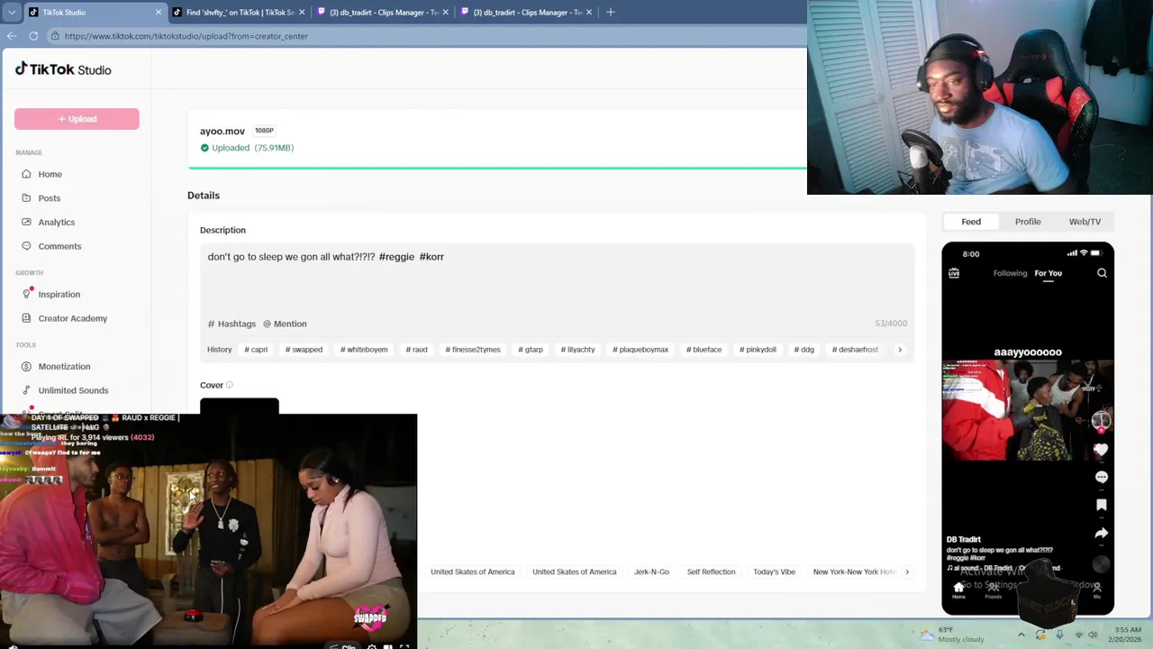This screenshot has height=649, width=1153.
Task: Go to Analytics in the sidebar
Action: [56, 222]
